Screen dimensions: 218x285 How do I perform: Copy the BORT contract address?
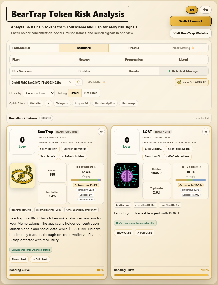click(153, 149)
